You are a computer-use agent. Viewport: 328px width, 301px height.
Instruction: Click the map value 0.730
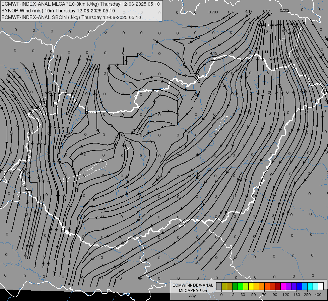pyautogui.click(x=213, y=12)
